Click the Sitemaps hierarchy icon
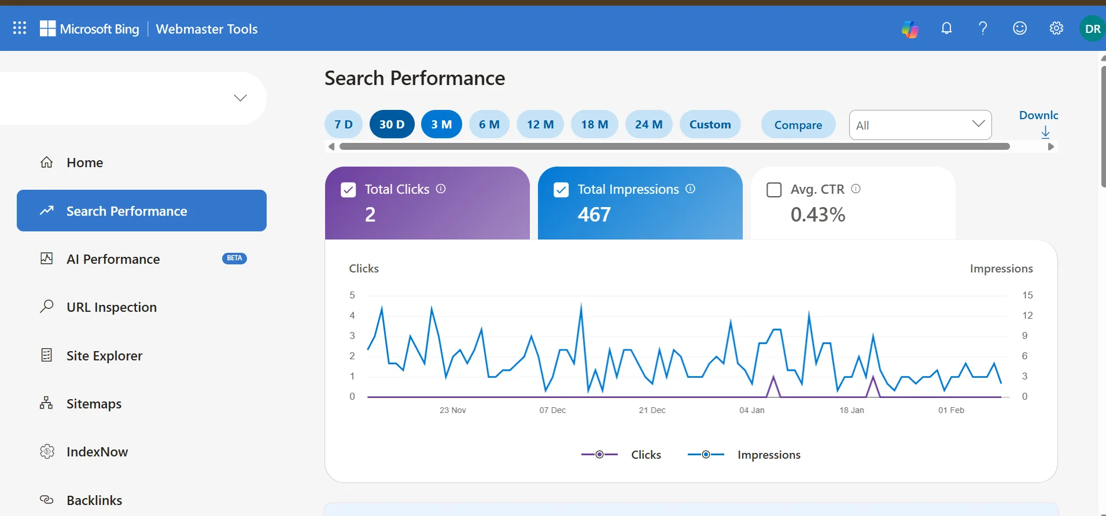Image resolution: width=1106 pixels, height=516 pixels. [x=46, y=403]
